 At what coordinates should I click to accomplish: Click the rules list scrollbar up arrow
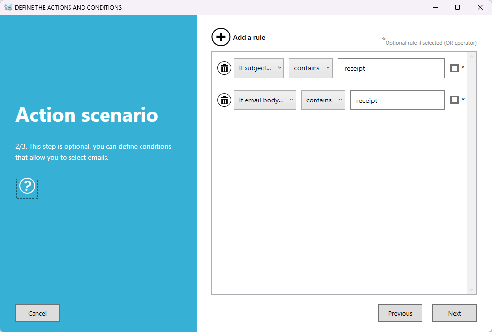(x=471, y=57)
